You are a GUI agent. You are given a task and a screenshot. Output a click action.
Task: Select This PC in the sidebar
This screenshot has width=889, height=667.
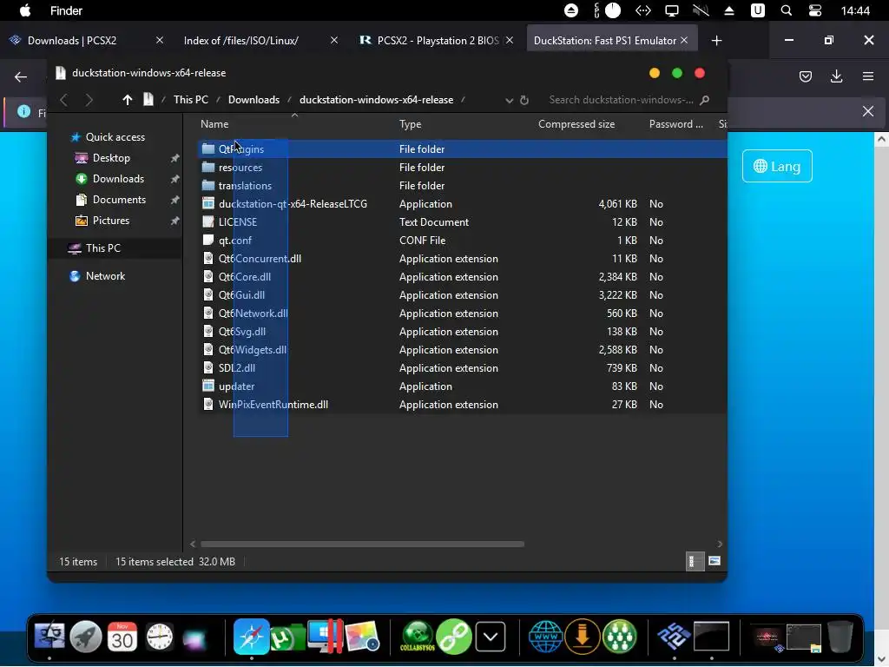click(103, 248)
